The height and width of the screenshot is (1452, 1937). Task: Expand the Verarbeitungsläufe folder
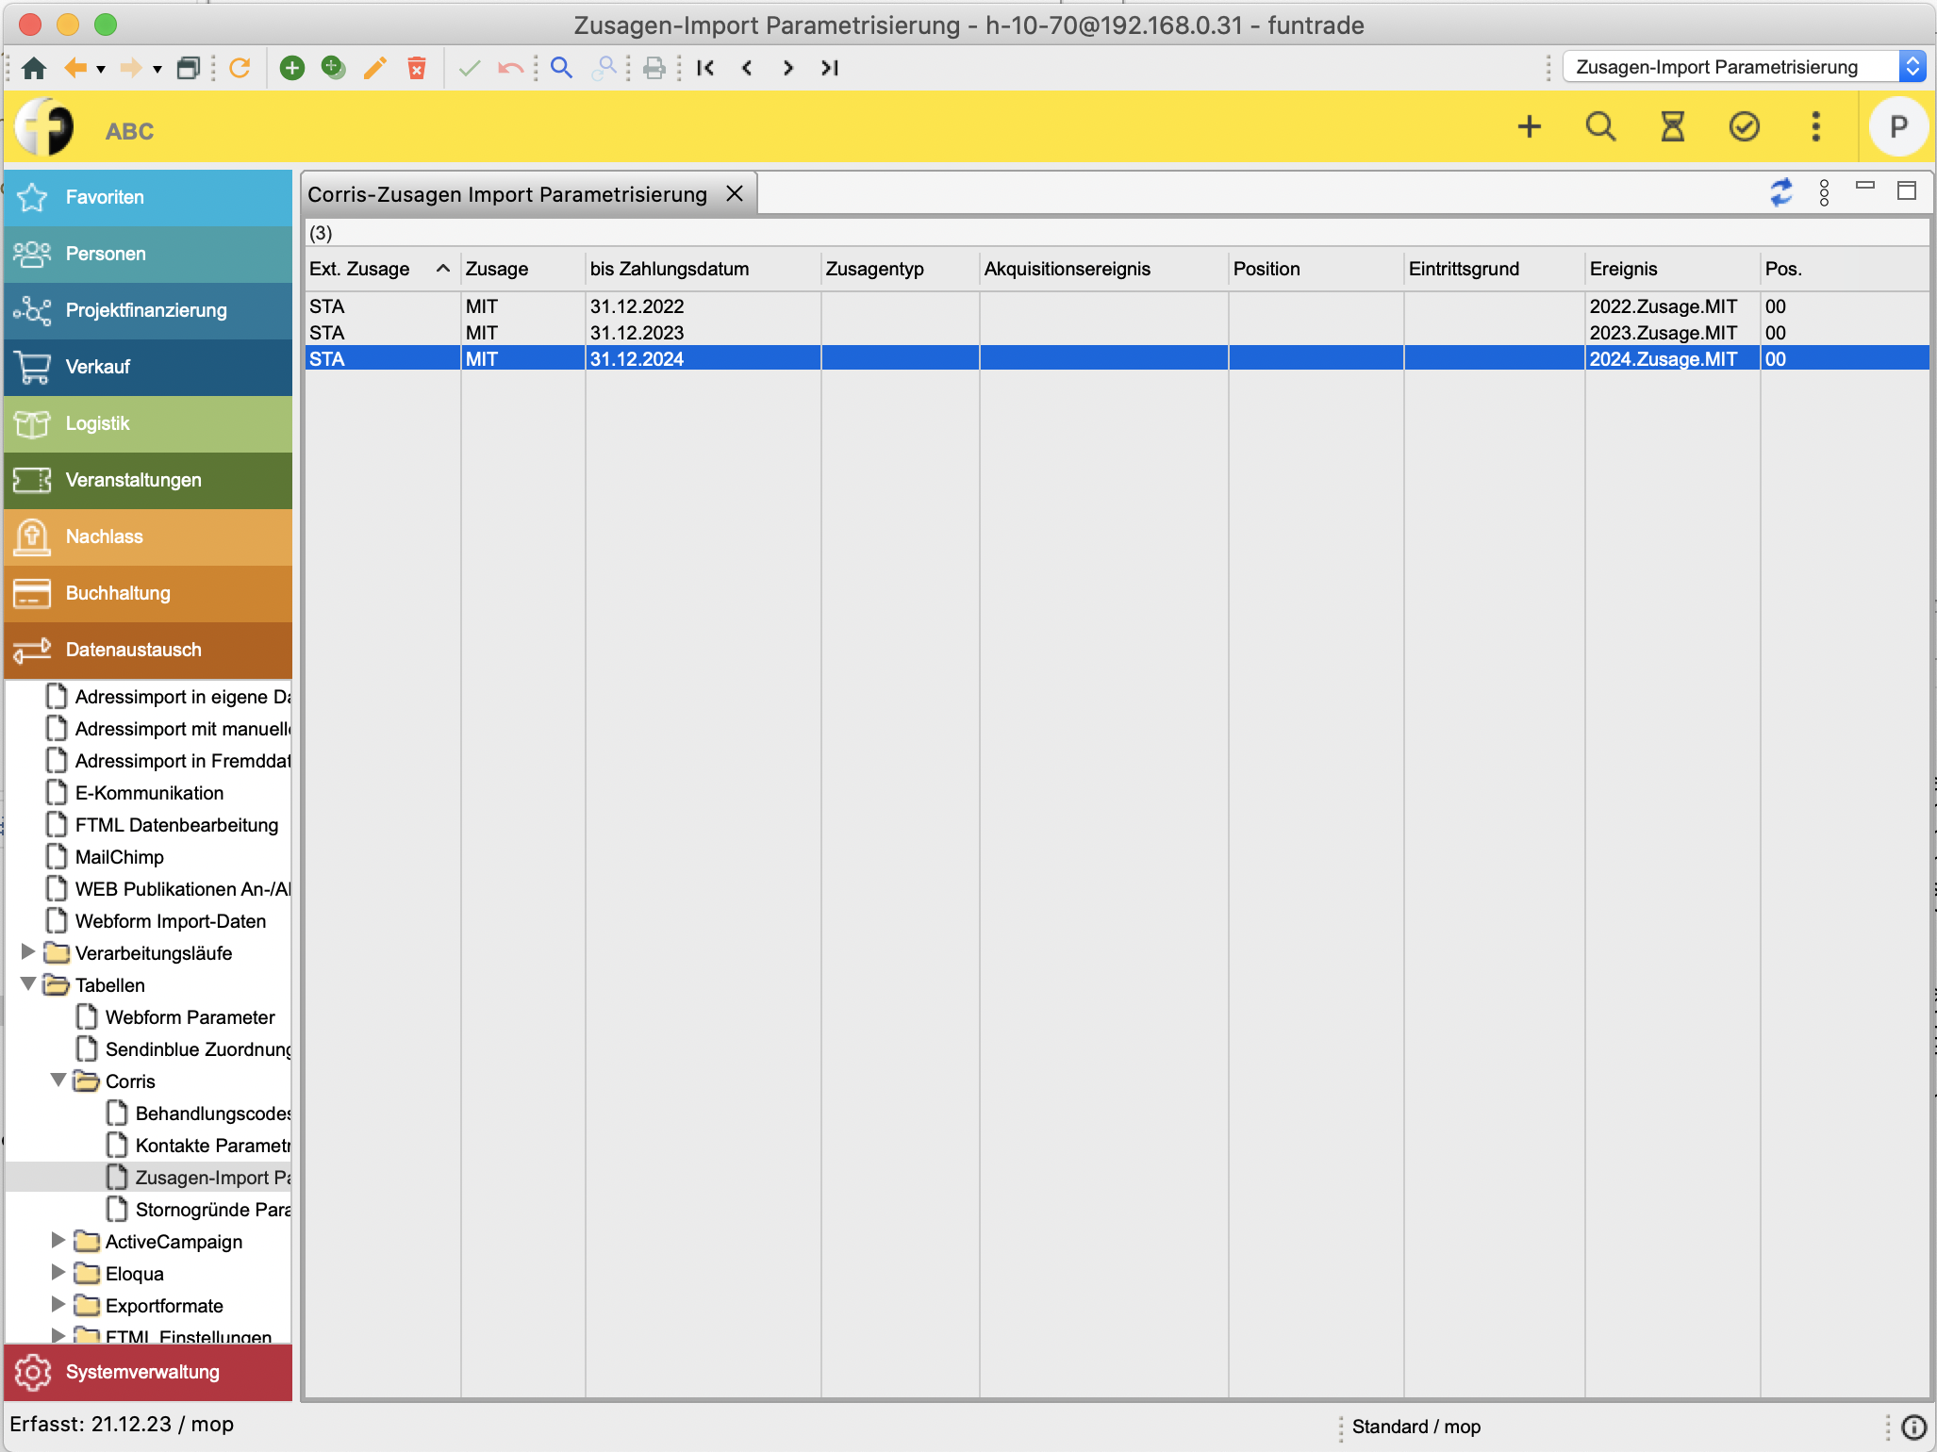pyautogui.click(x=28, y=952)
